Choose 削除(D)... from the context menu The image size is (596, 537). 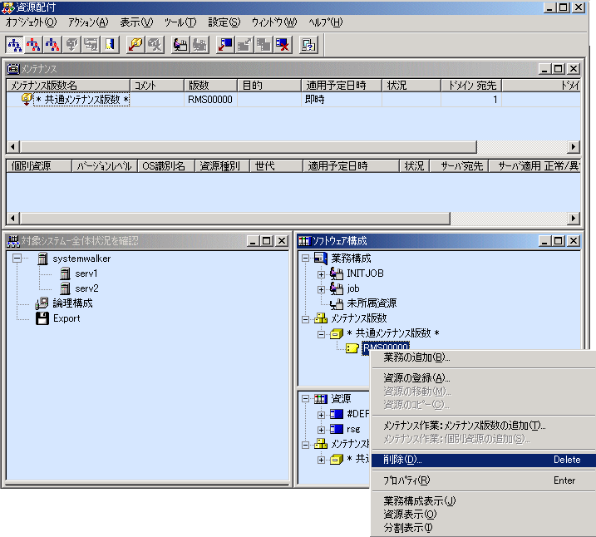pyautogui.click(x=402, y=460)
